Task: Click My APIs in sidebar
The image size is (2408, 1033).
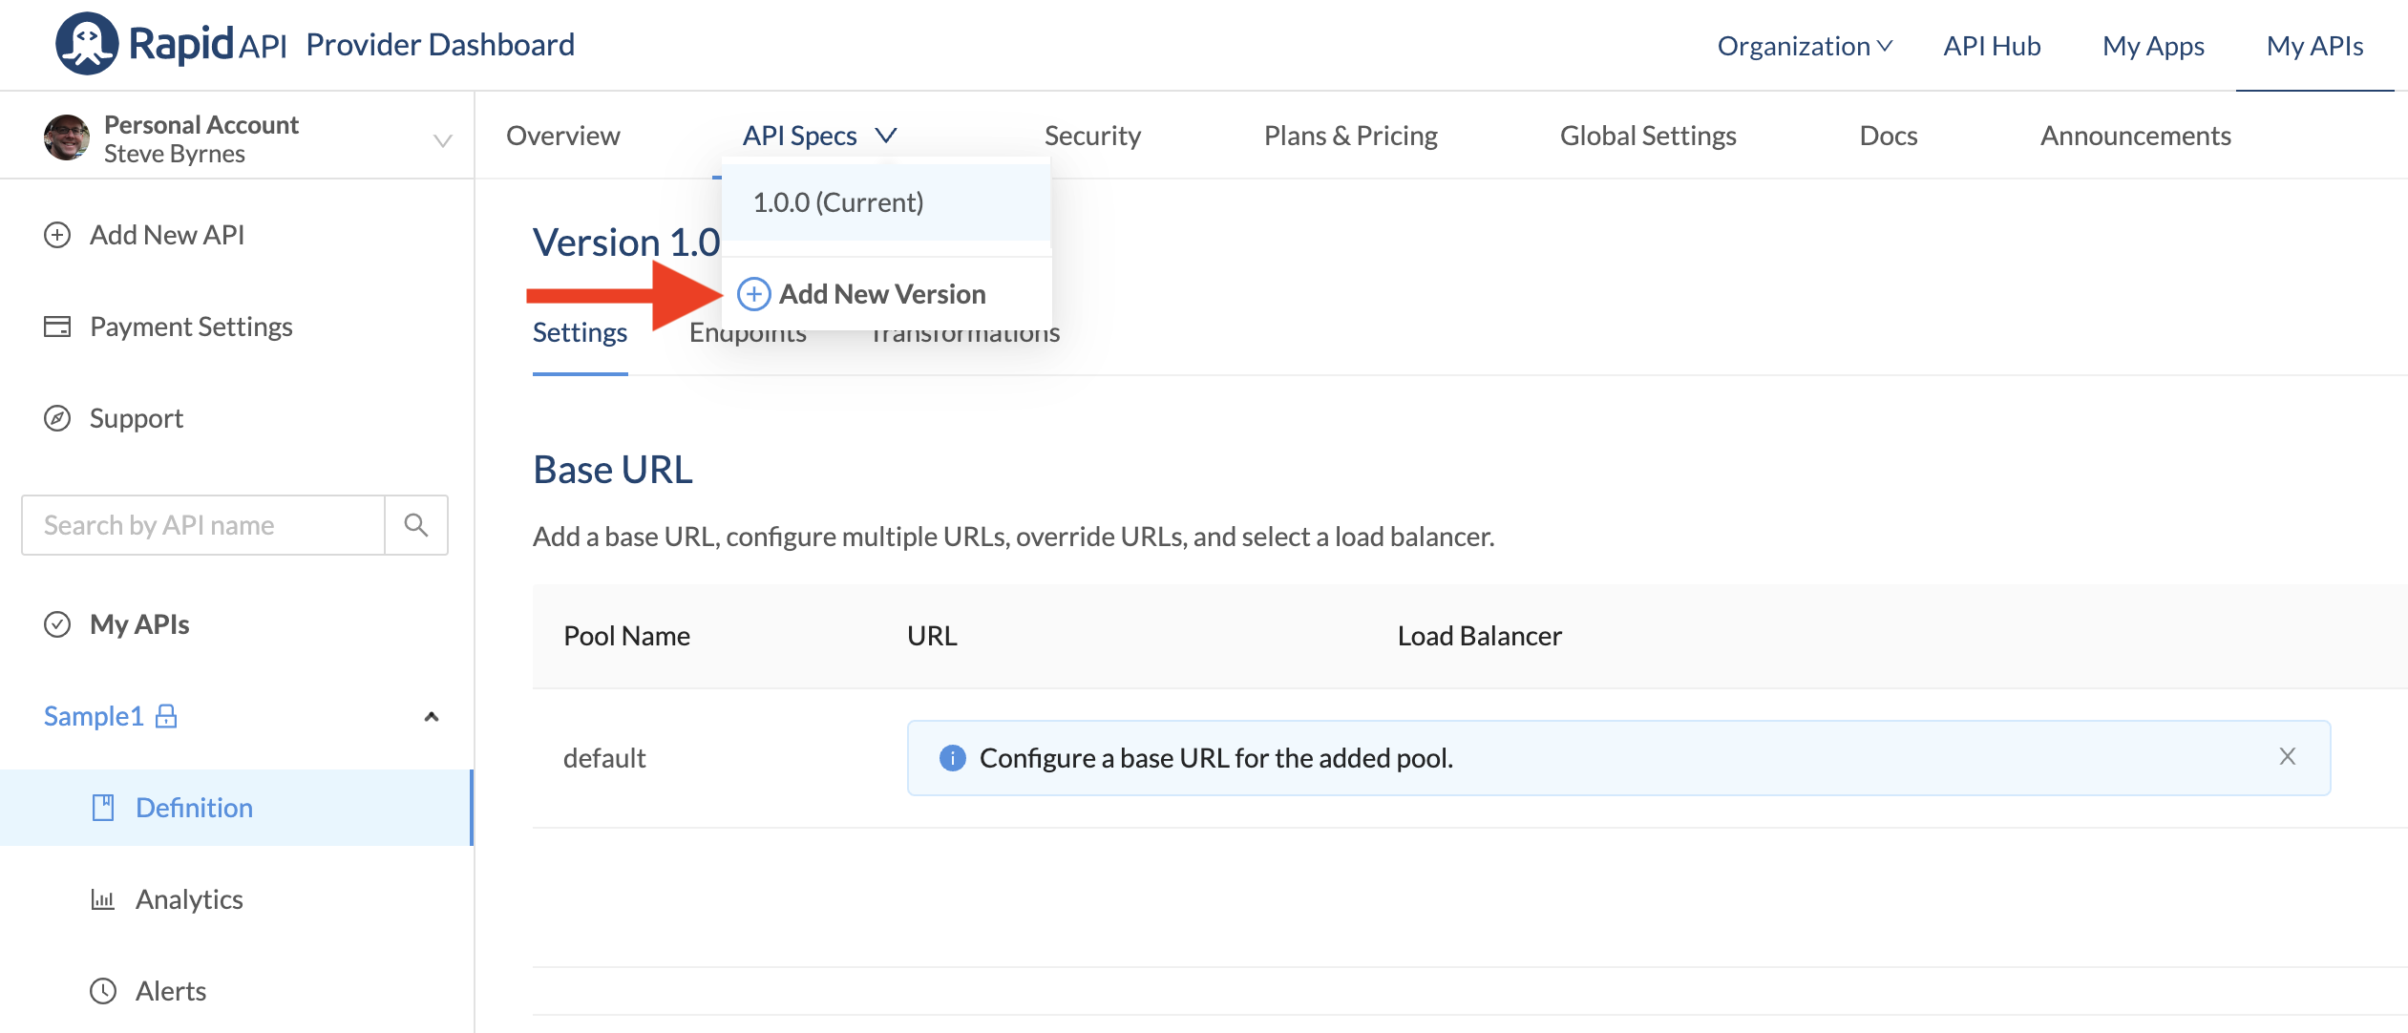Action: coord(139,624)
